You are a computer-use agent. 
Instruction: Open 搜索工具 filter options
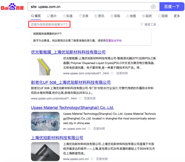(148, 24)
